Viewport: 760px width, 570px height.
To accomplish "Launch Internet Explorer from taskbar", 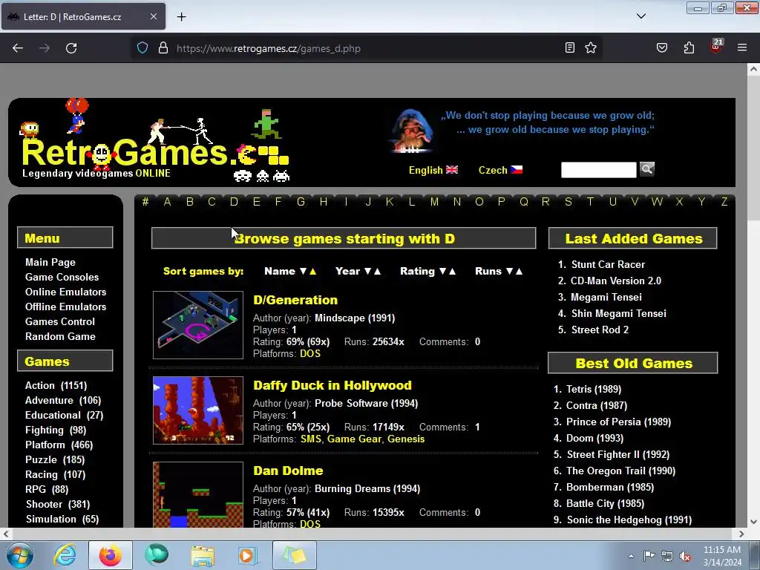I will point(65,555).
